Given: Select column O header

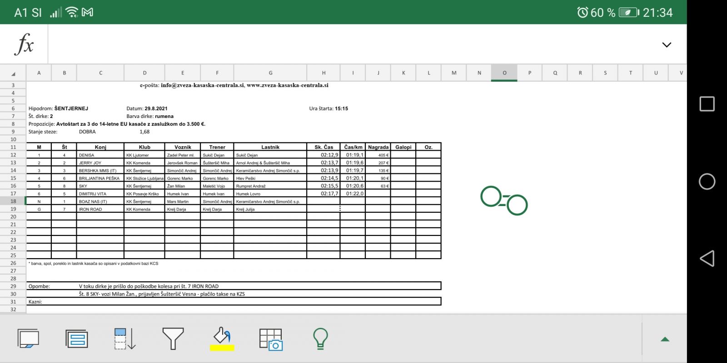Looking at the screenshot, I should 504,73.
